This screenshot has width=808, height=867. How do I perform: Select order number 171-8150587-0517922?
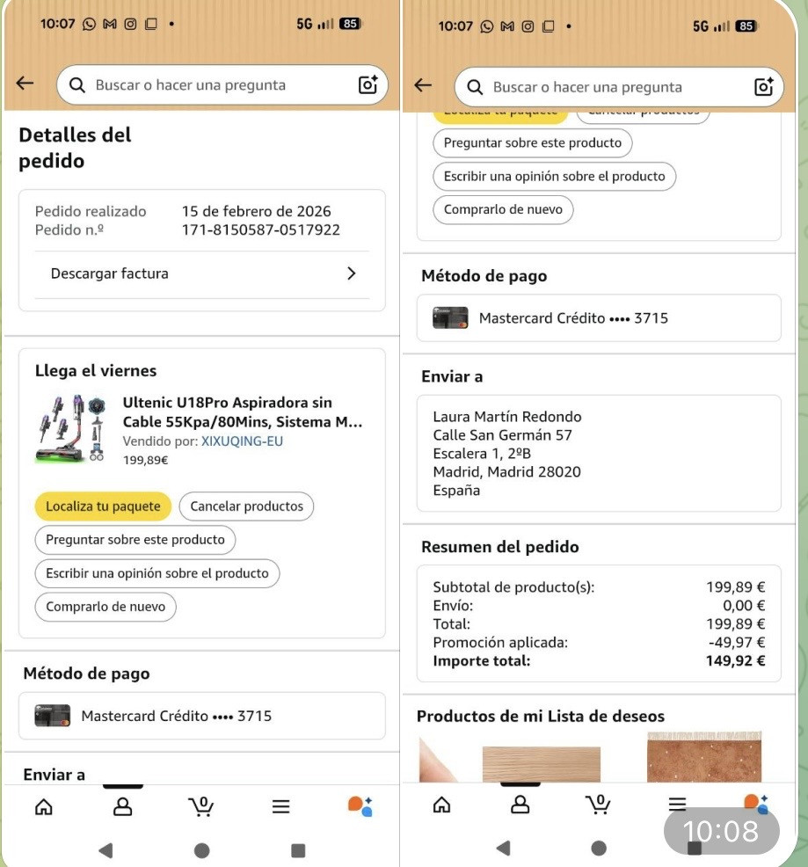pyautogui.click(x=260, y=230)
